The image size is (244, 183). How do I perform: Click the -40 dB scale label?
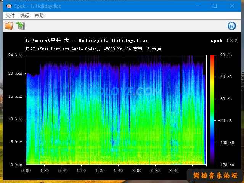[225, 77]
